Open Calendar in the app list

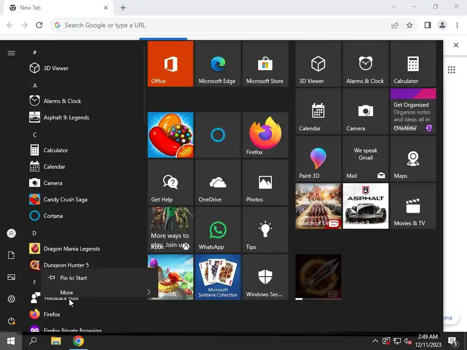[85, 166]
